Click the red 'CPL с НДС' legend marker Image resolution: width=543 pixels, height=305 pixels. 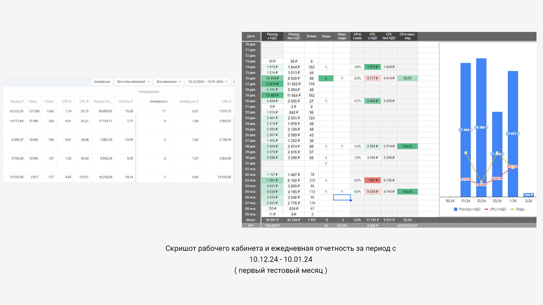486,209
